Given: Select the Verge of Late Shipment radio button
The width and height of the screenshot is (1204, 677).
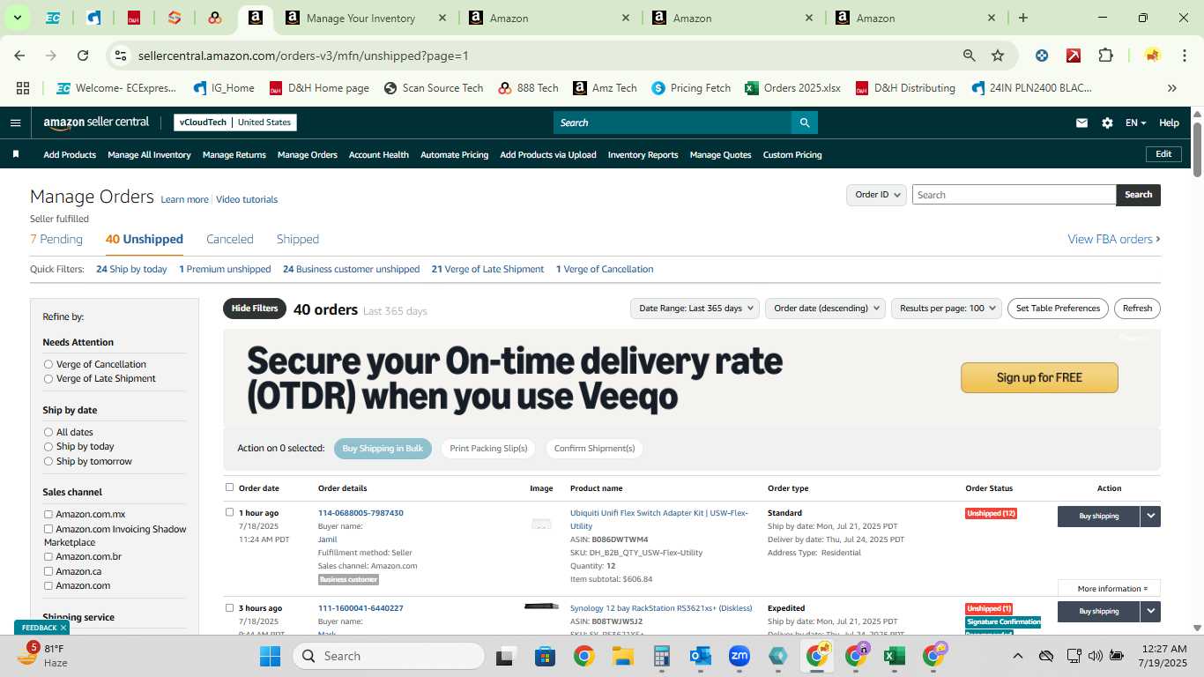Looking at the screenshot, I should point(48,378).
